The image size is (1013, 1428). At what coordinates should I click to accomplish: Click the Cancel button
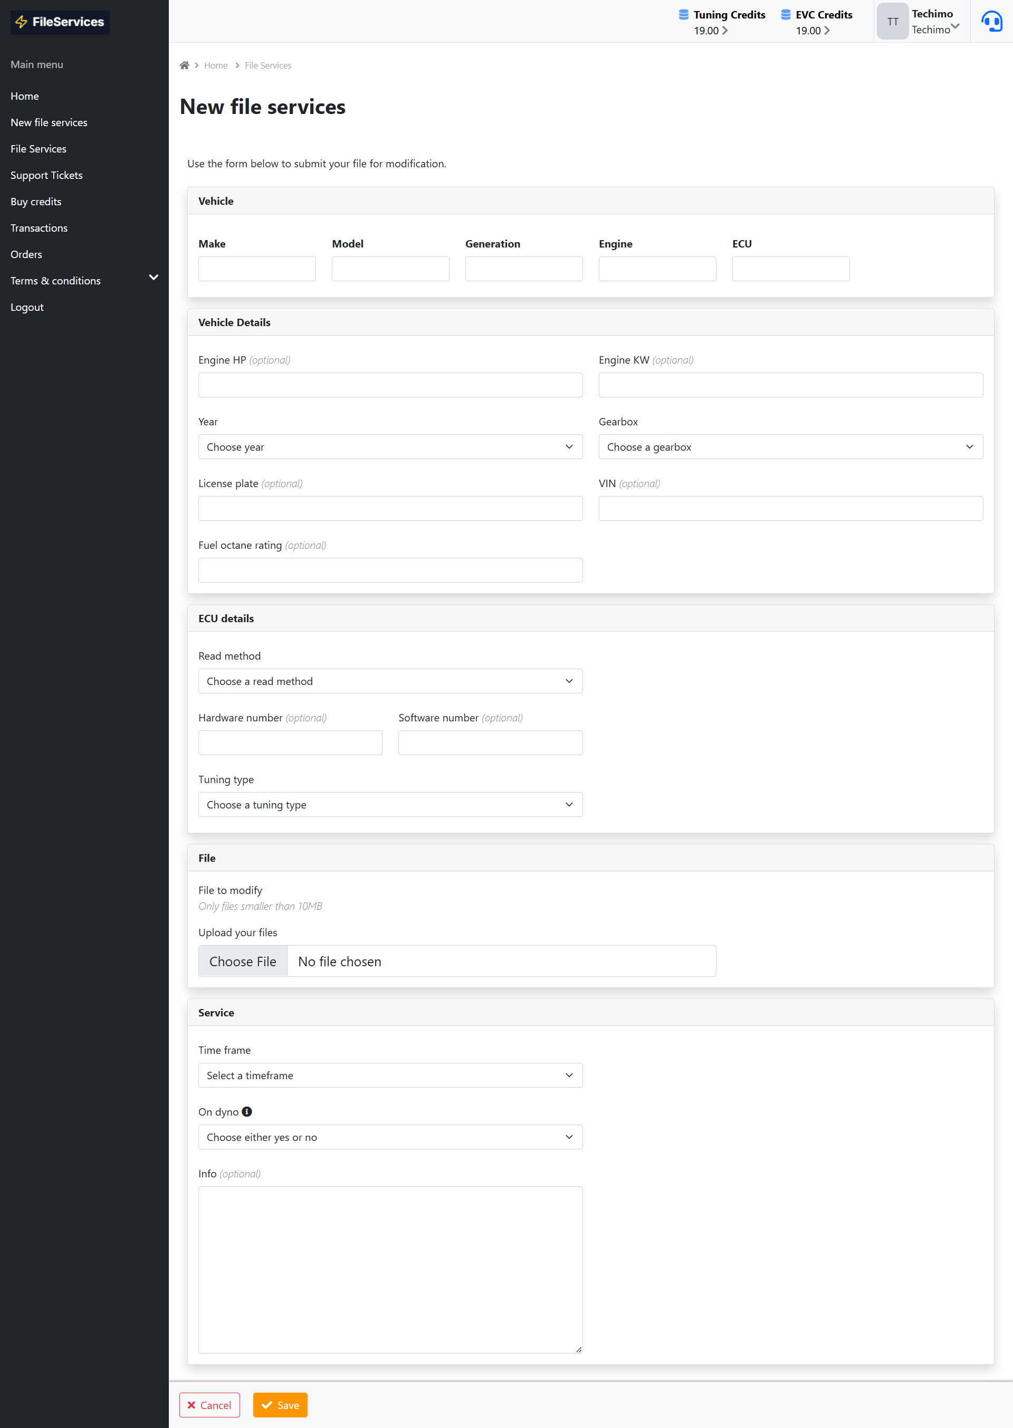point(209,1405)
